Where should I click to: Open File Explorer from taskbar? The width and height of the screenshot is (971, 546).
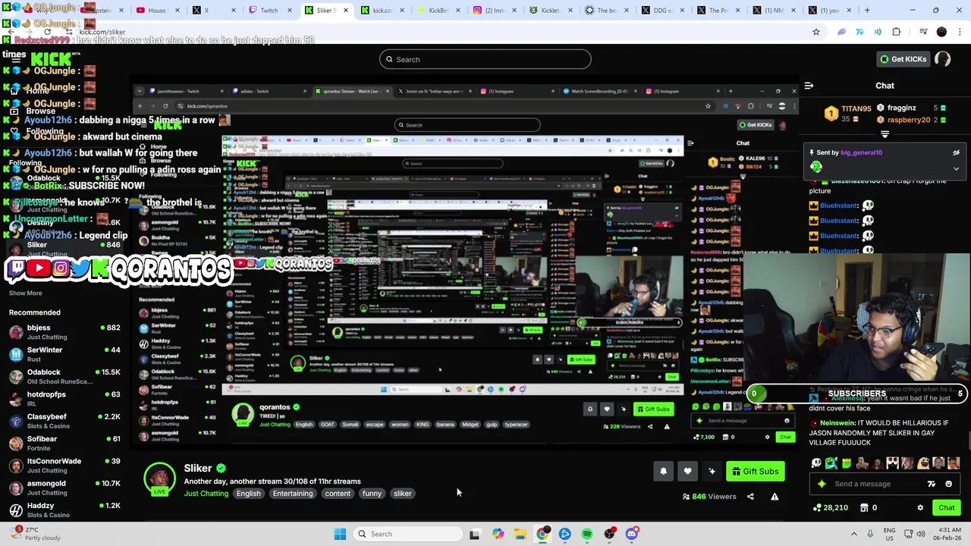tap(520, 534)
